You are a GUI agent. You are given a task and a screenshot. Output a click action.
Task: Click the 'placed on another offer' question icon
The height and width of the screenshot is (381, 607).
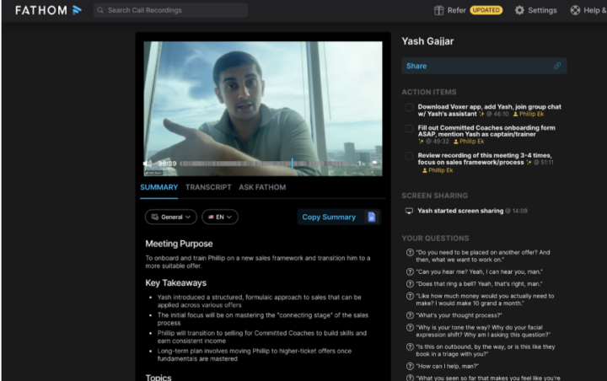coord(410,252)
